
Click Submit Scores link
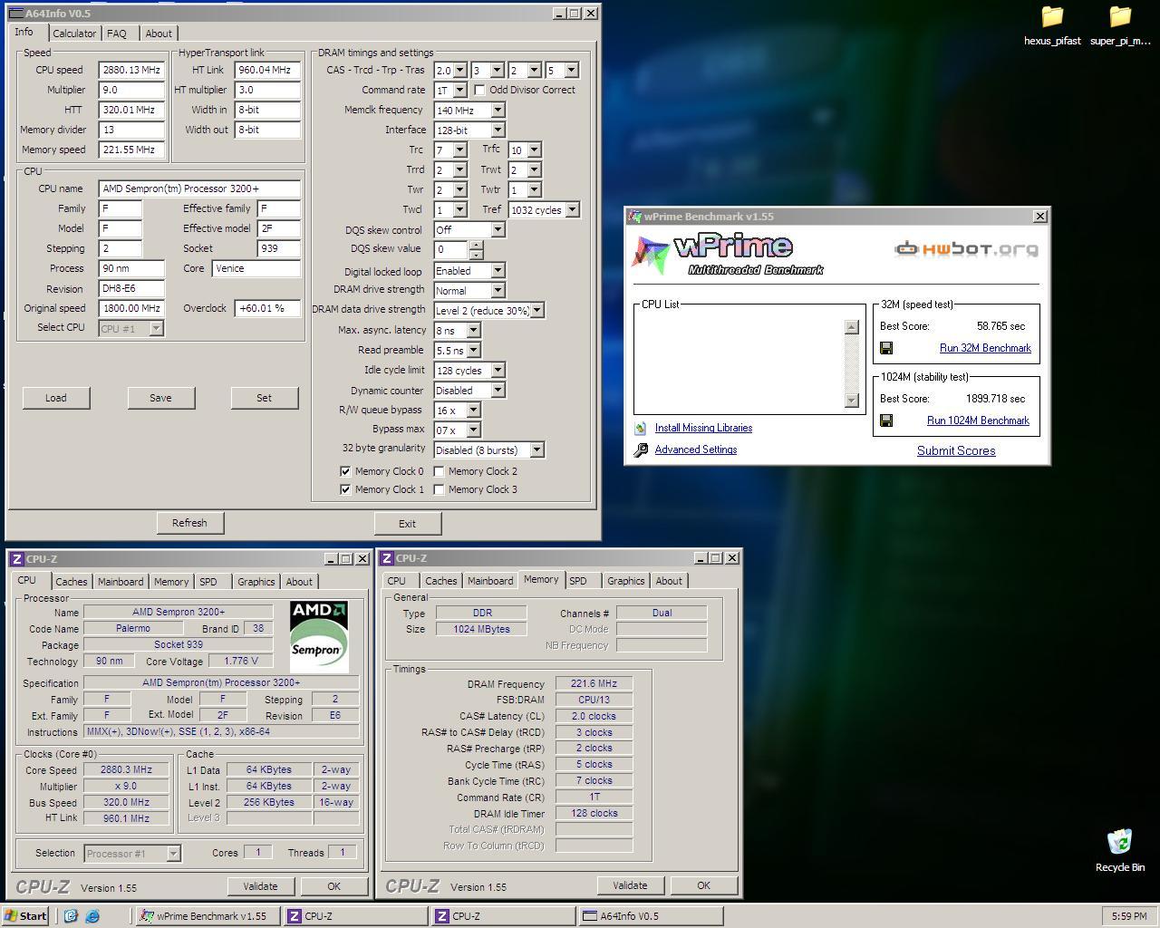(x=956, y=450)
